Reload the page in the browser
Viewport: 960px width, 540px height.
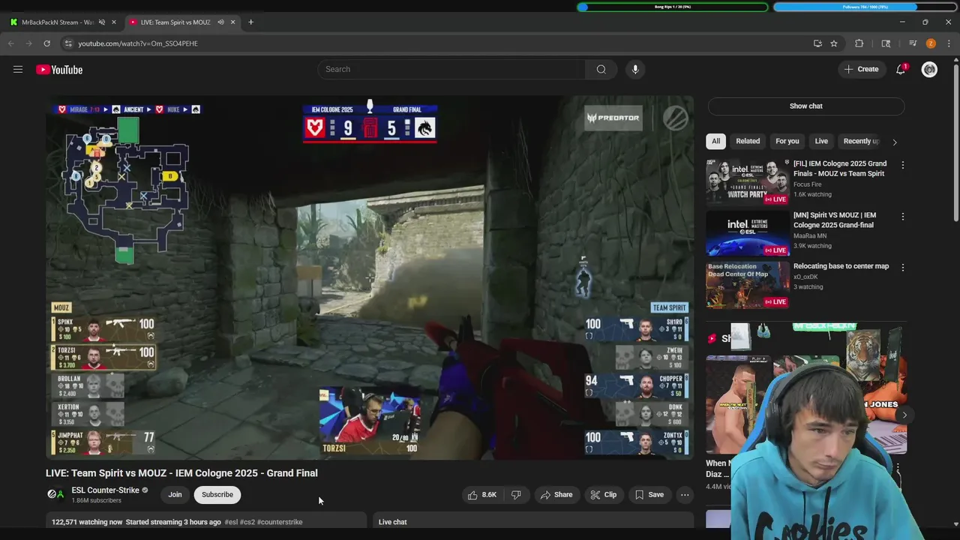(x=46, y=43)
